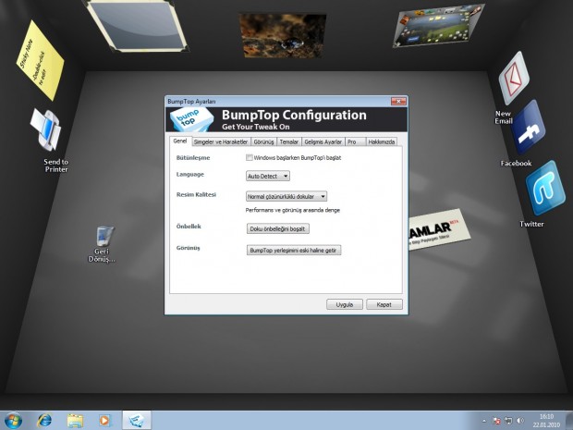Image resolution: width=573 pixels, height=430 pixels.
Task: Open the New Email envelope icon
Action: coord(514,78)
